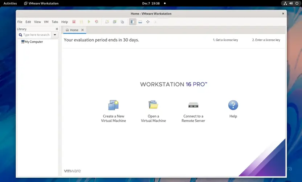The height and width of the screenshot is (182, 302).
Task: Open the Edit menu
Action: pos(28,22)
